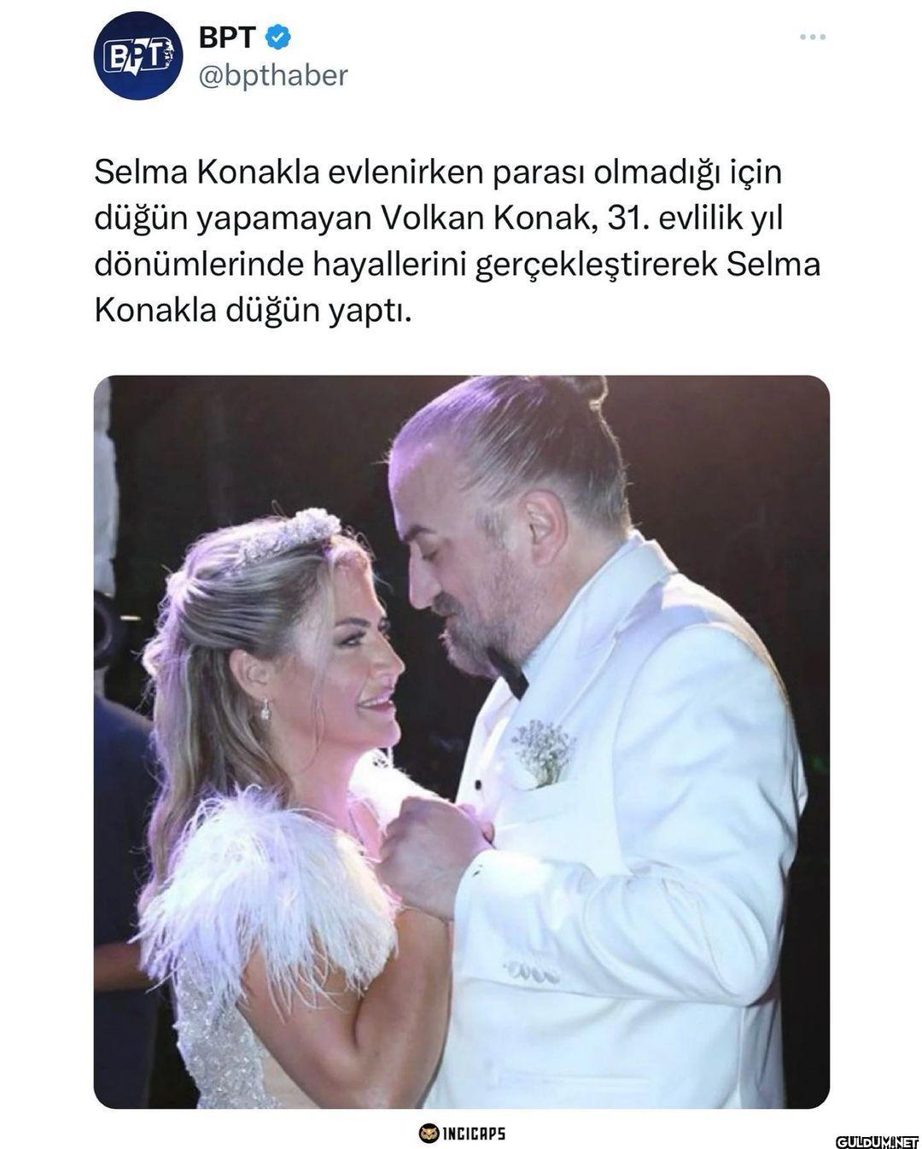The width and height of the screenshot is (922, 1149).
Task: Click the last line "Konakla düğün yaptı."
Action: pos(253,311)
